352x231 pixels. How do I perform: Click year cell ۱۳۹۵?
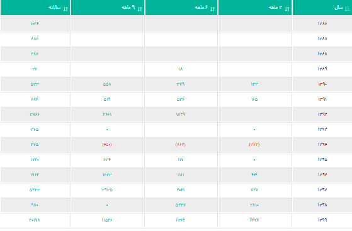[x=322, y=160]
